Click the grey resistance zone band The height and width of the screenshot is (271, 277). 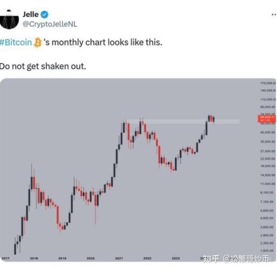pyautogui.click(x=183, y=121)
